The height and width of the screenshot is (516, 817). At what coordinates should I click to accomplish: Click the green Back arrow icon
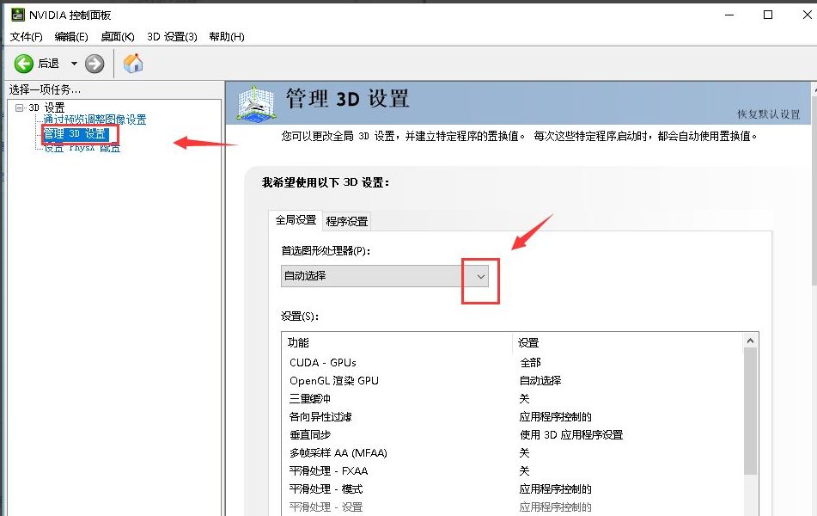pyautogui.click(x=24, y=64)
